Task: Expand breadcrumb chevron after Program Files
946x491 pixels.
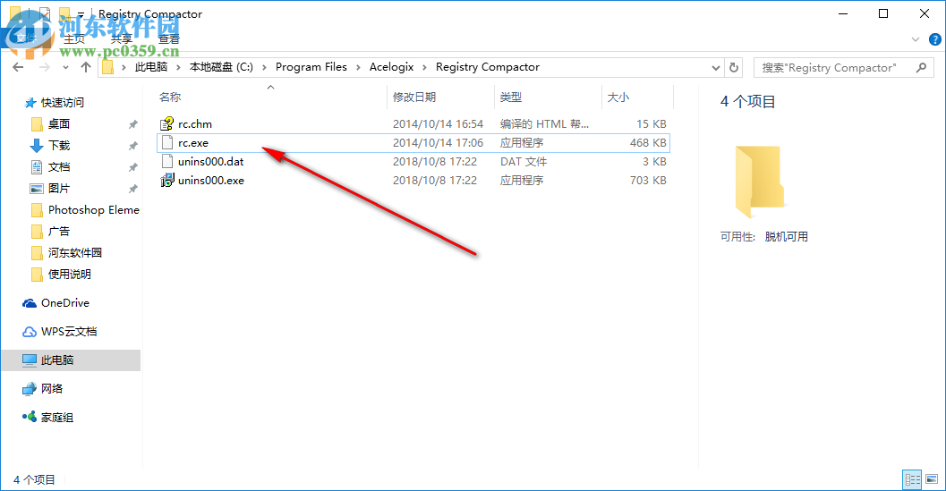Action: [358, 67]
